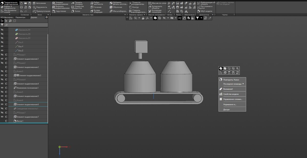Viewport: 307px width, 158px height.
Task: Click the save icon in Системная group
Action: point(30,3)
